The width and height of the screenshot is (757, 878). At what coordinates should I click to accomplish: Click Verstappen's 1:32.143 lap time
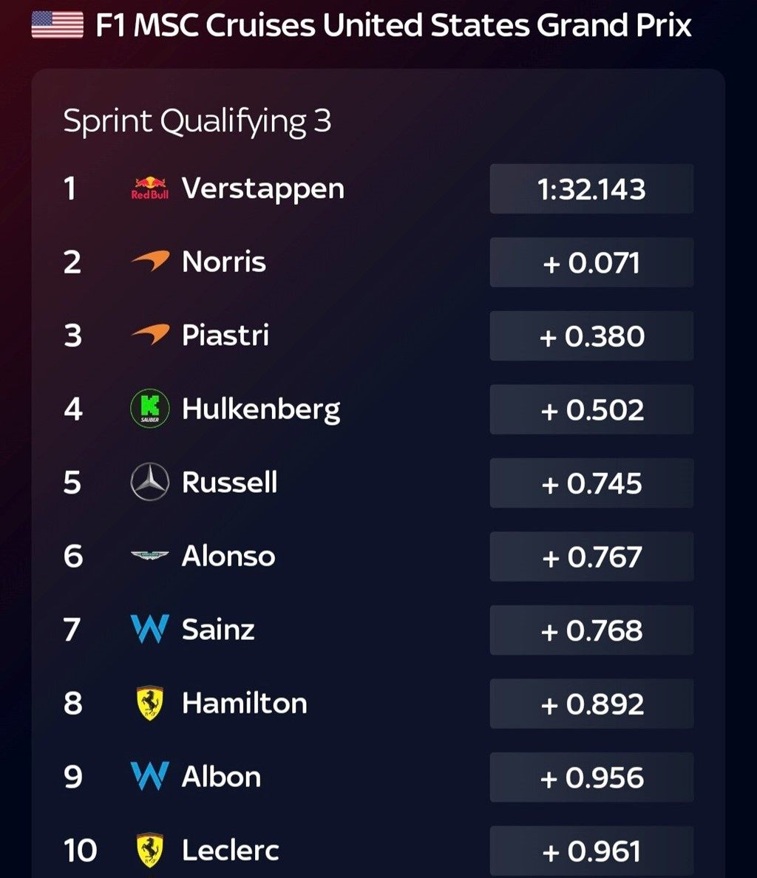591,189
